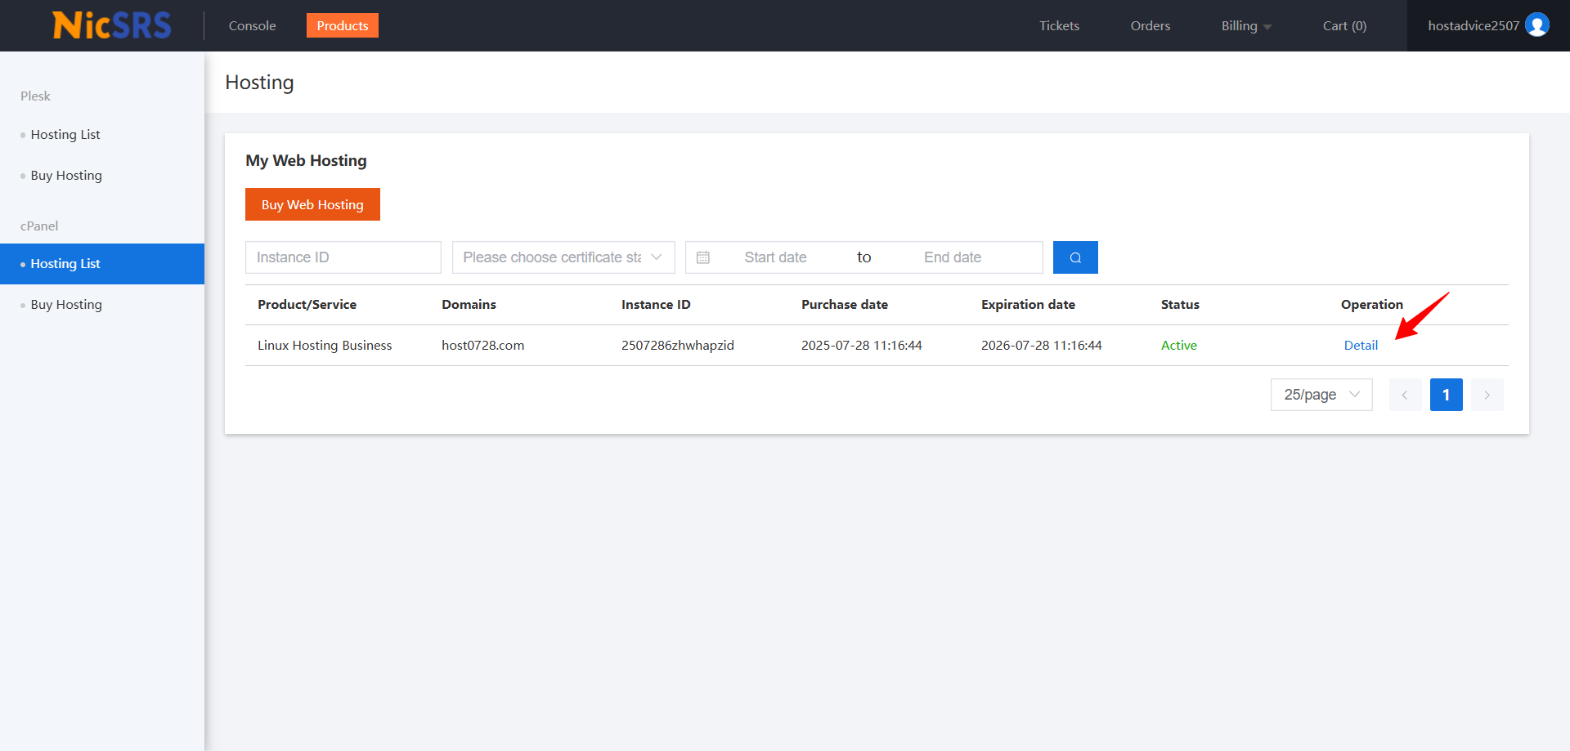Screen dimensions: 1570x751
Task: Open Orders in top navigation
Action: click(1150, 26)
